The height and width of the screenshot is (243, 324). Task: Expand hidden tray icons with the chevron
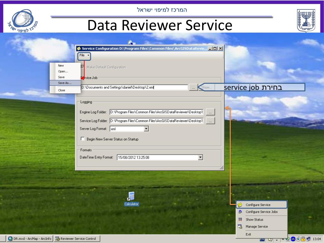coord(283,239)
